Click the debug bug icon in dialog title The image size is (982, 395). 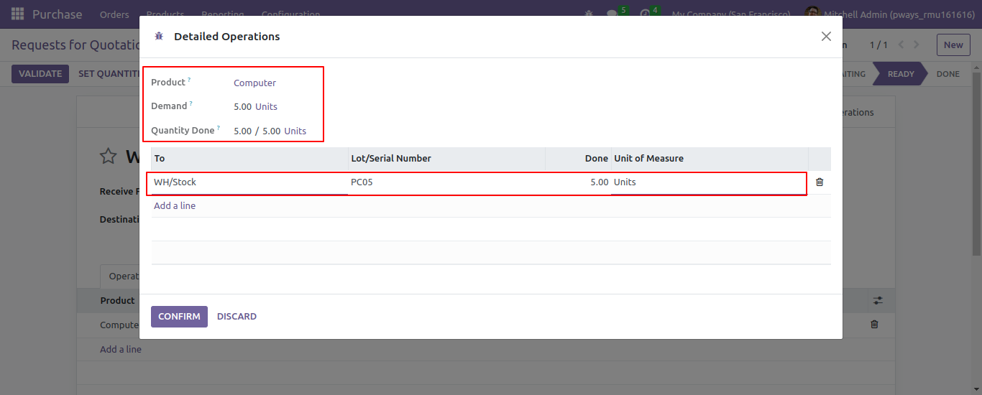159,36
